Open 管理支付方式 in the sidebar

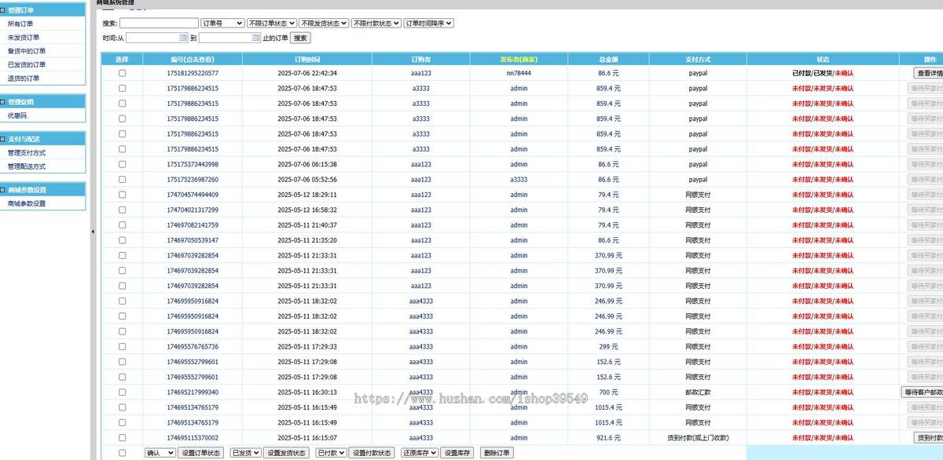click(27, 153)
